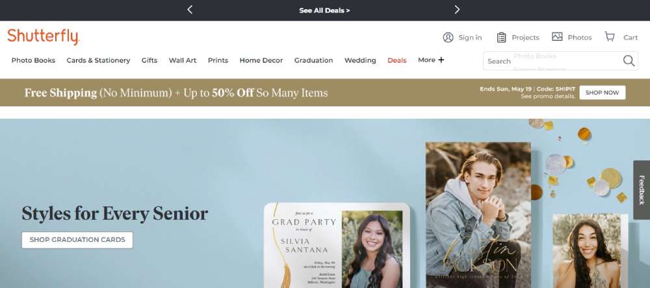Open the Wall Art menu
The image size is (650, 288).
click(x=183, y=60)
